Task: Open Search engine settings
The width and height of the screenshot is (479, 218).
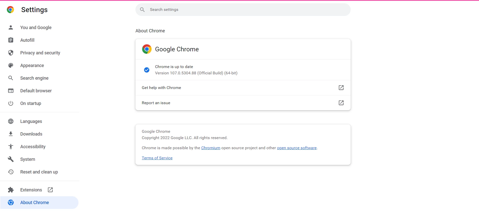Action: click(39, 78)
